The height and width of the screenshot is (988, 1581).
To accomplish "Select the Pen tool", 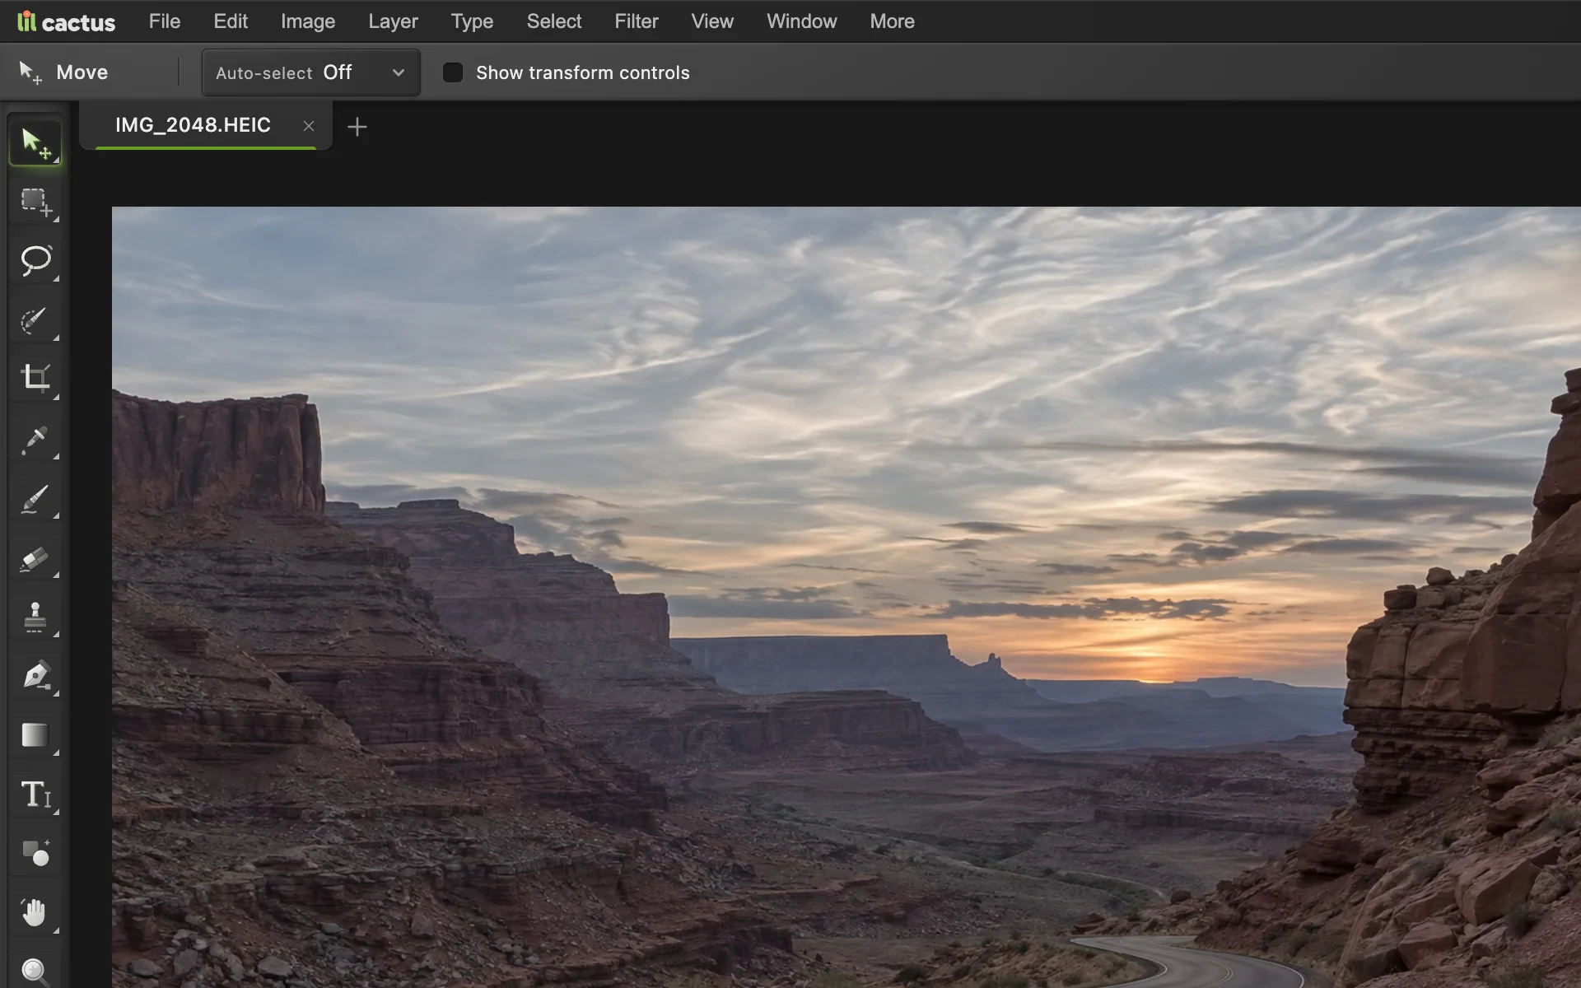I will [35, 676].
